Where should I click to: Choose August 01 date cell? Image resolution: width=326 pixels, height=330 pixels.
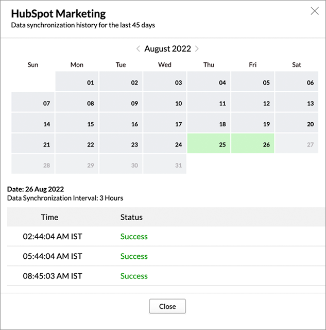coord(77,81)
